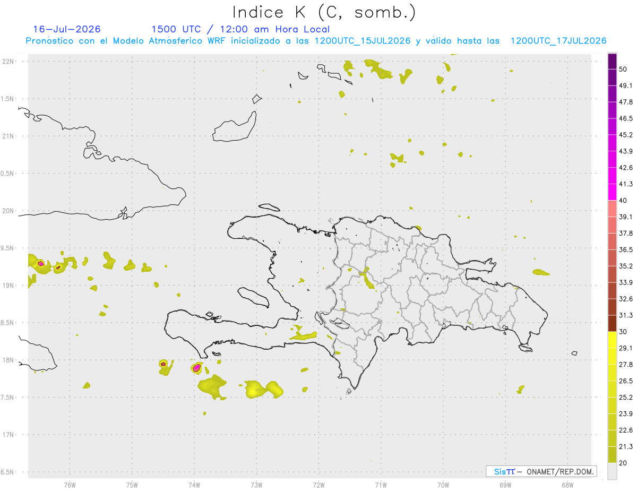Image resolution: width=637 pixels, height=492 pixels.
Task: Click the longitude label "76W"
Action: coord(70,485)
